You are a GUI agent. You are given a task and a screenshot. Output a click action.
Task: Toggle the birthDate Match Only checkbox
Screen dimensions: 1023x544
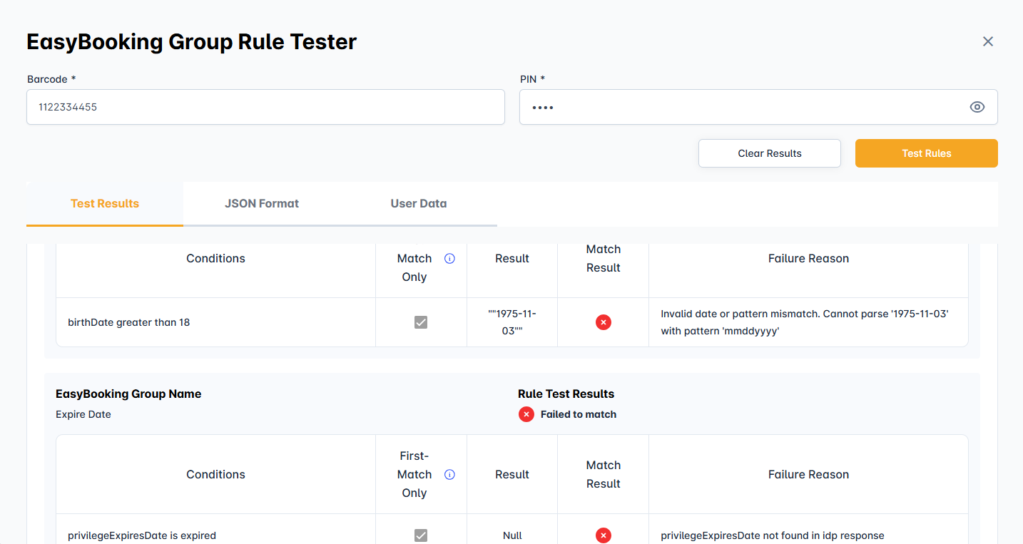click(421, 322)
